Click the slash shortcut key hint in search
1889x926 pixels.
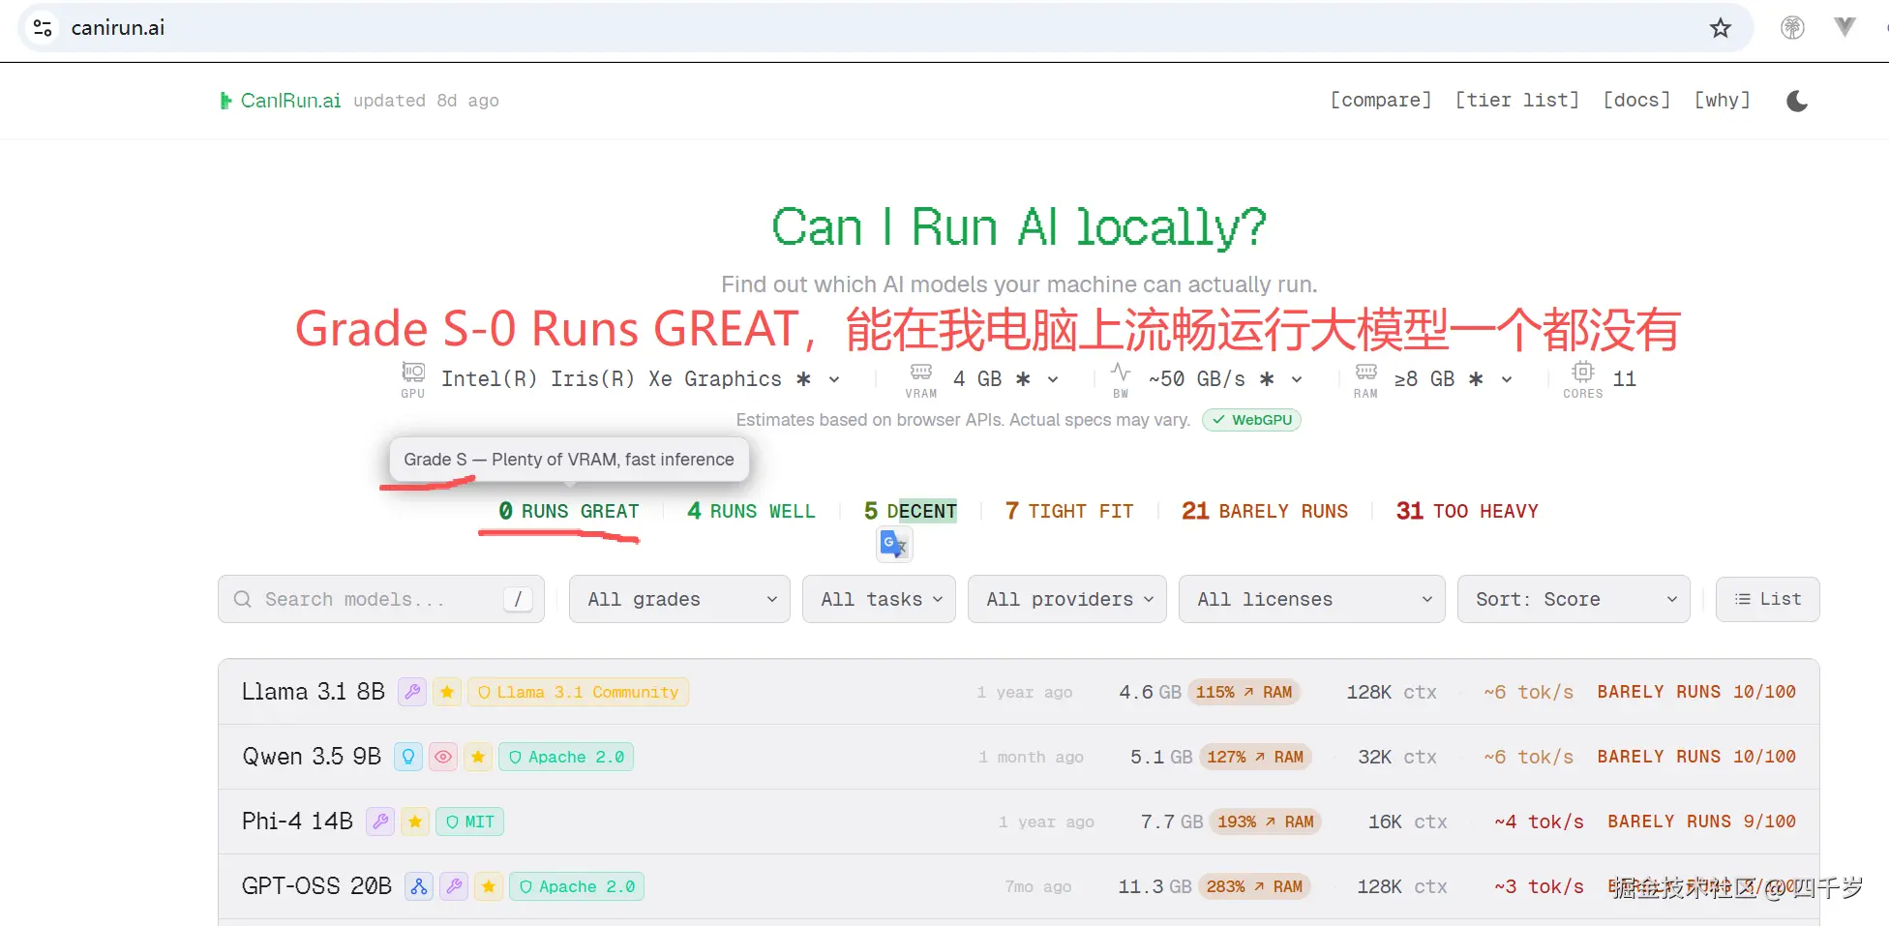(518, 600)
